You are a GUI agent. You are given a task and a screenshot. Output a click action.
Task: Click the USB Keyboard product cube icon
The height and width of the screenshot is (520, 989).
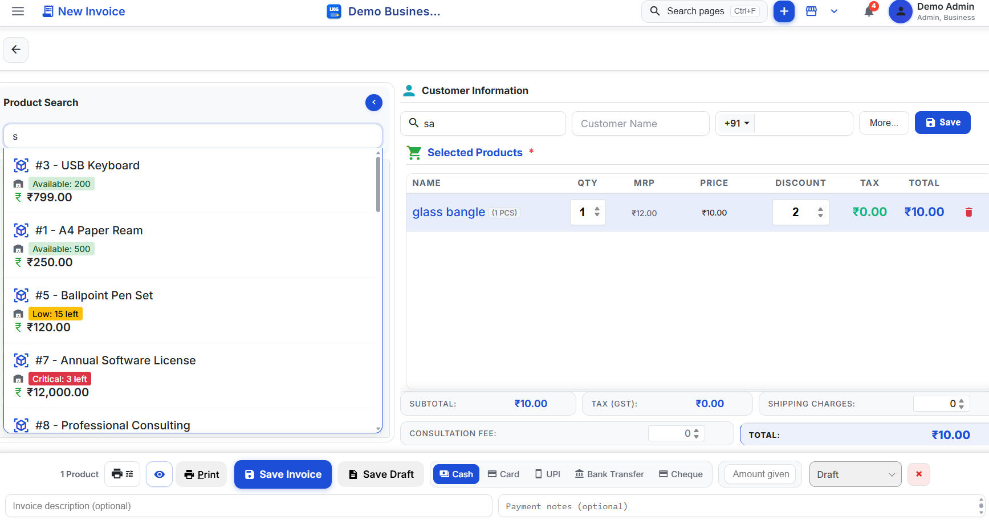pyautogui.click(x=21, y=165)
